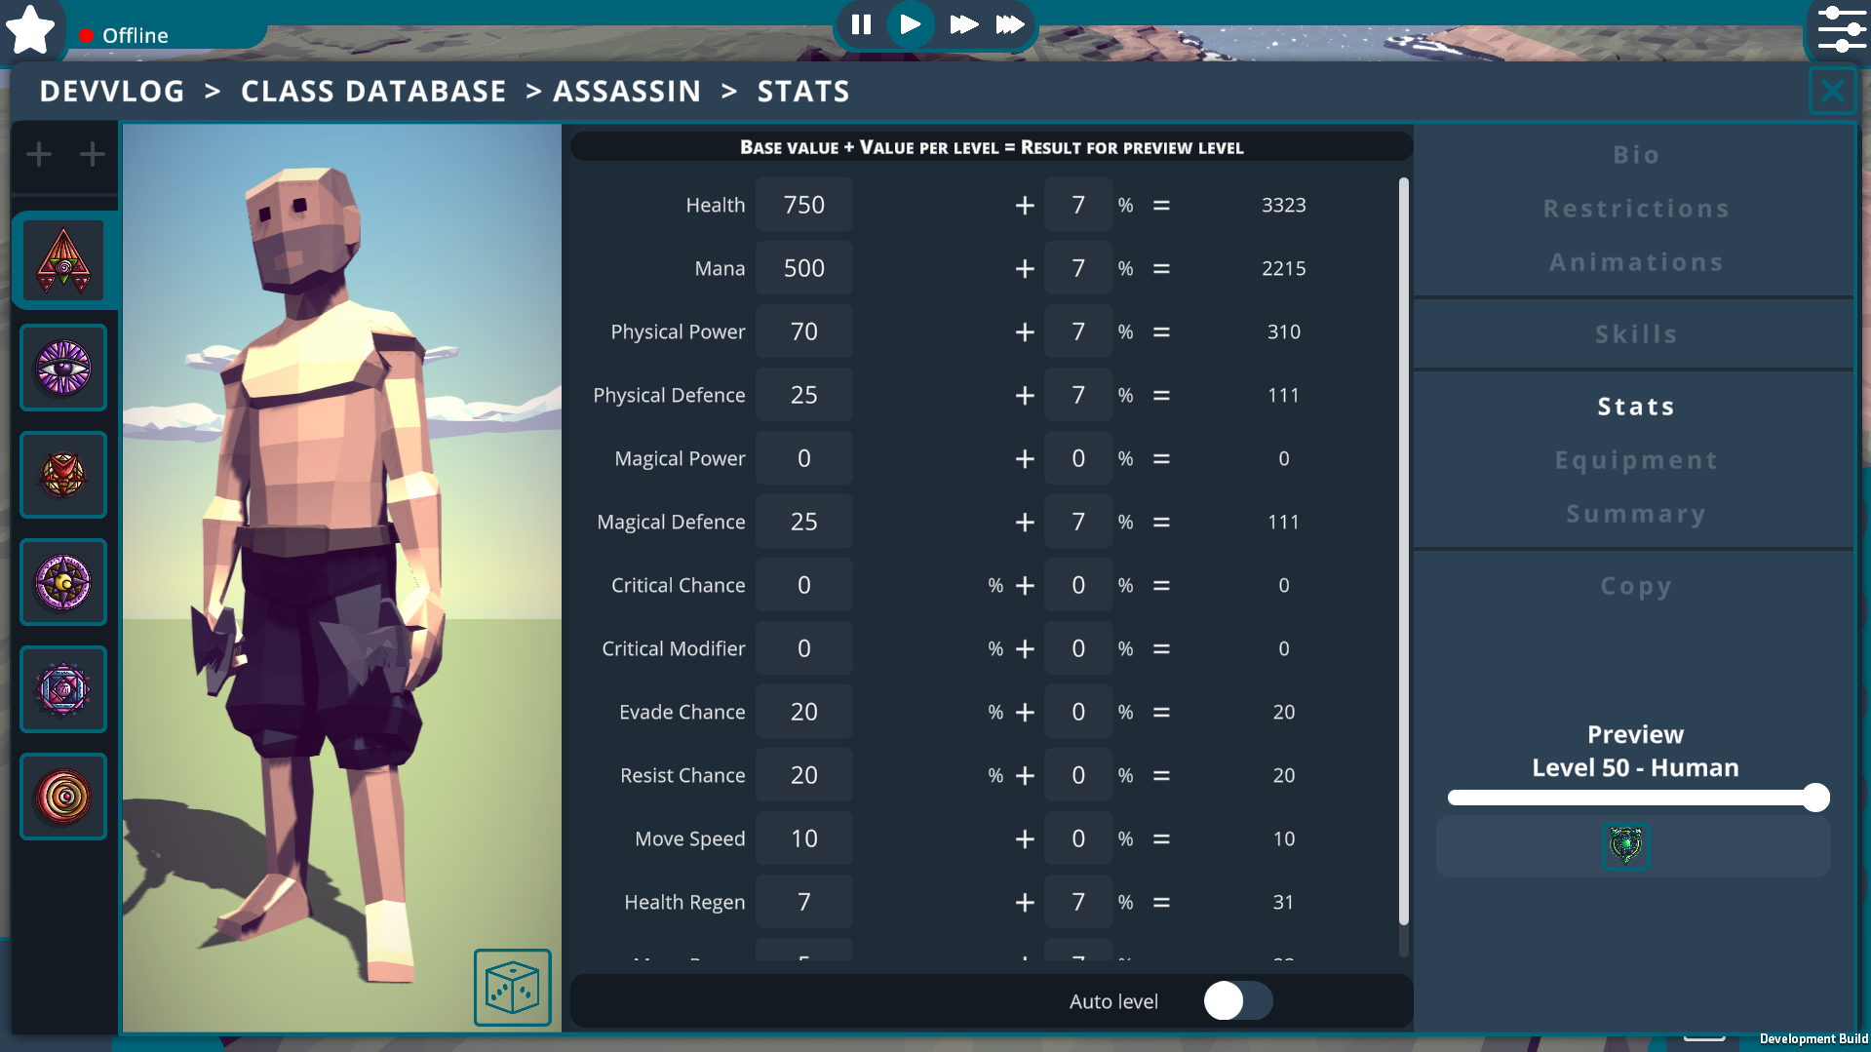Pause the game simulation
This screenshot has width=1871, height=1052.
point(861,24)
